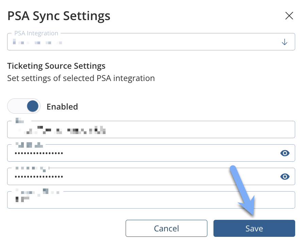
Task: Click the first text field below Enabled
Action: tap(151, 129)
